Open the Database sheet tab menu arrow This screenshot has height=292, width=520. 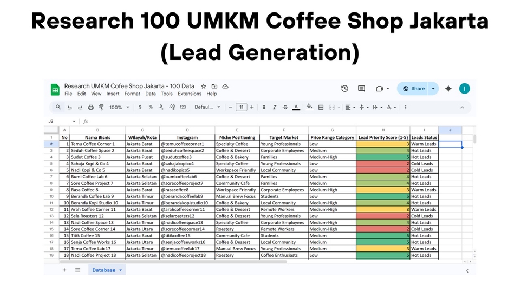coord(121,270)
